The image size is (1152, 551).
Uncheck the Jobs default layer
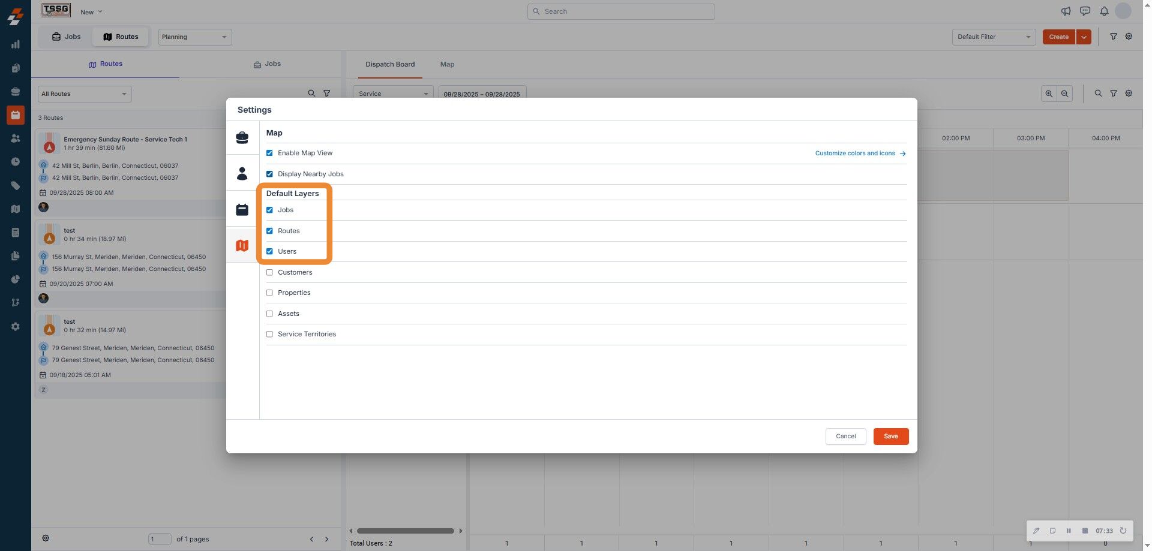click(x=269, y=210)
